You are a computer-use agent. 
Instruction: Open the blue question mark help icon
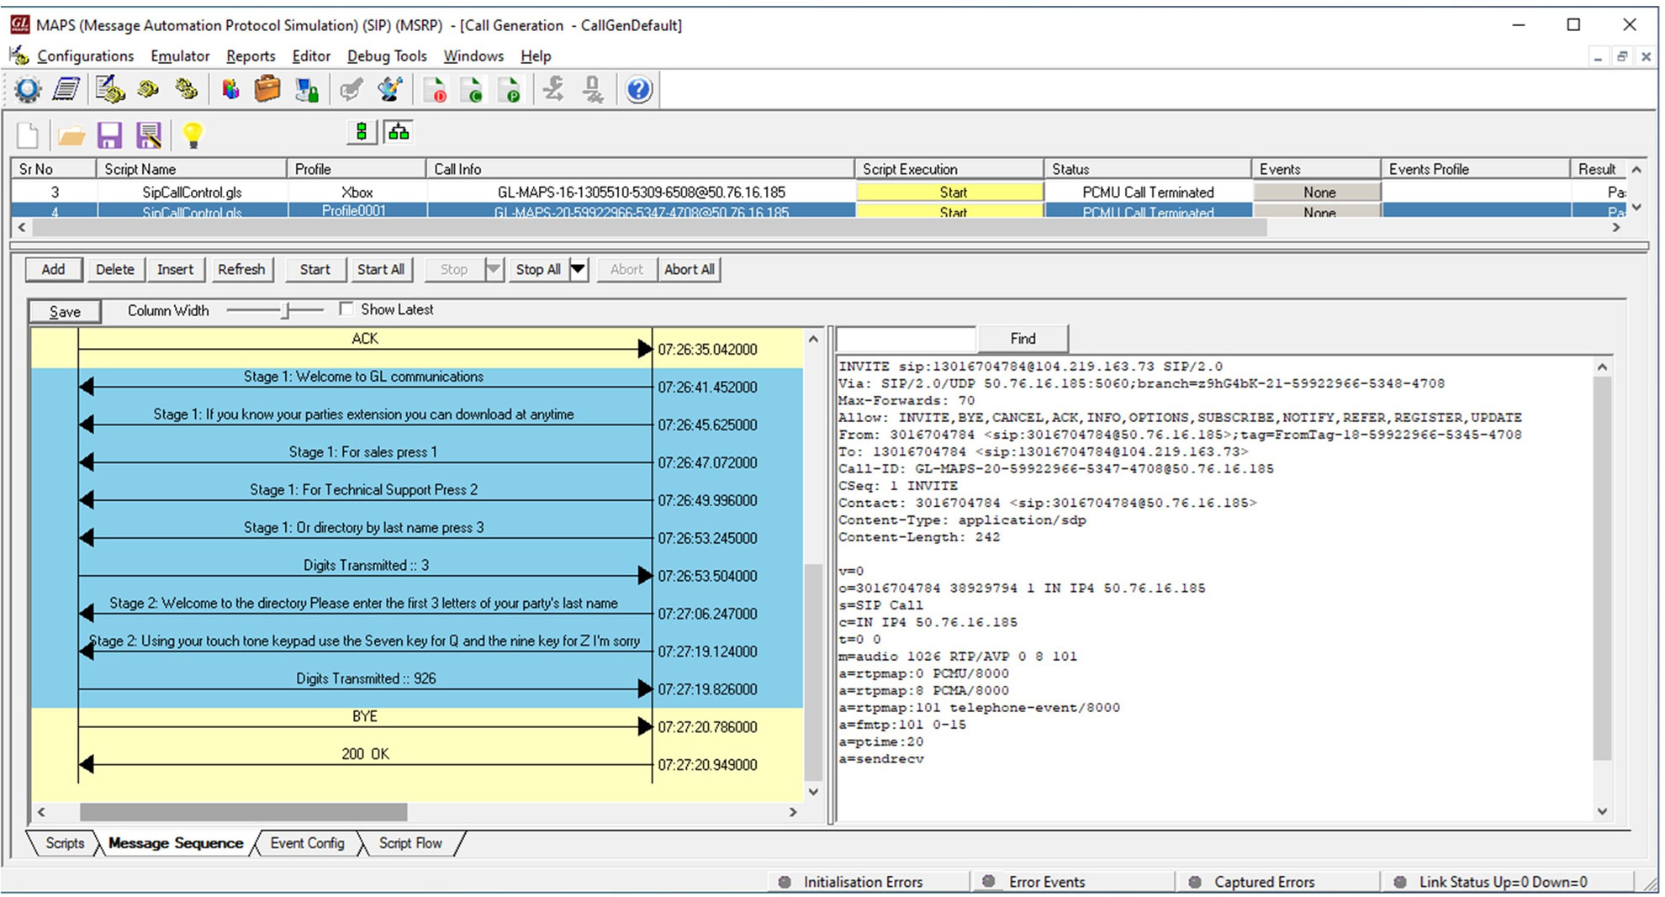tap(638, 89)
